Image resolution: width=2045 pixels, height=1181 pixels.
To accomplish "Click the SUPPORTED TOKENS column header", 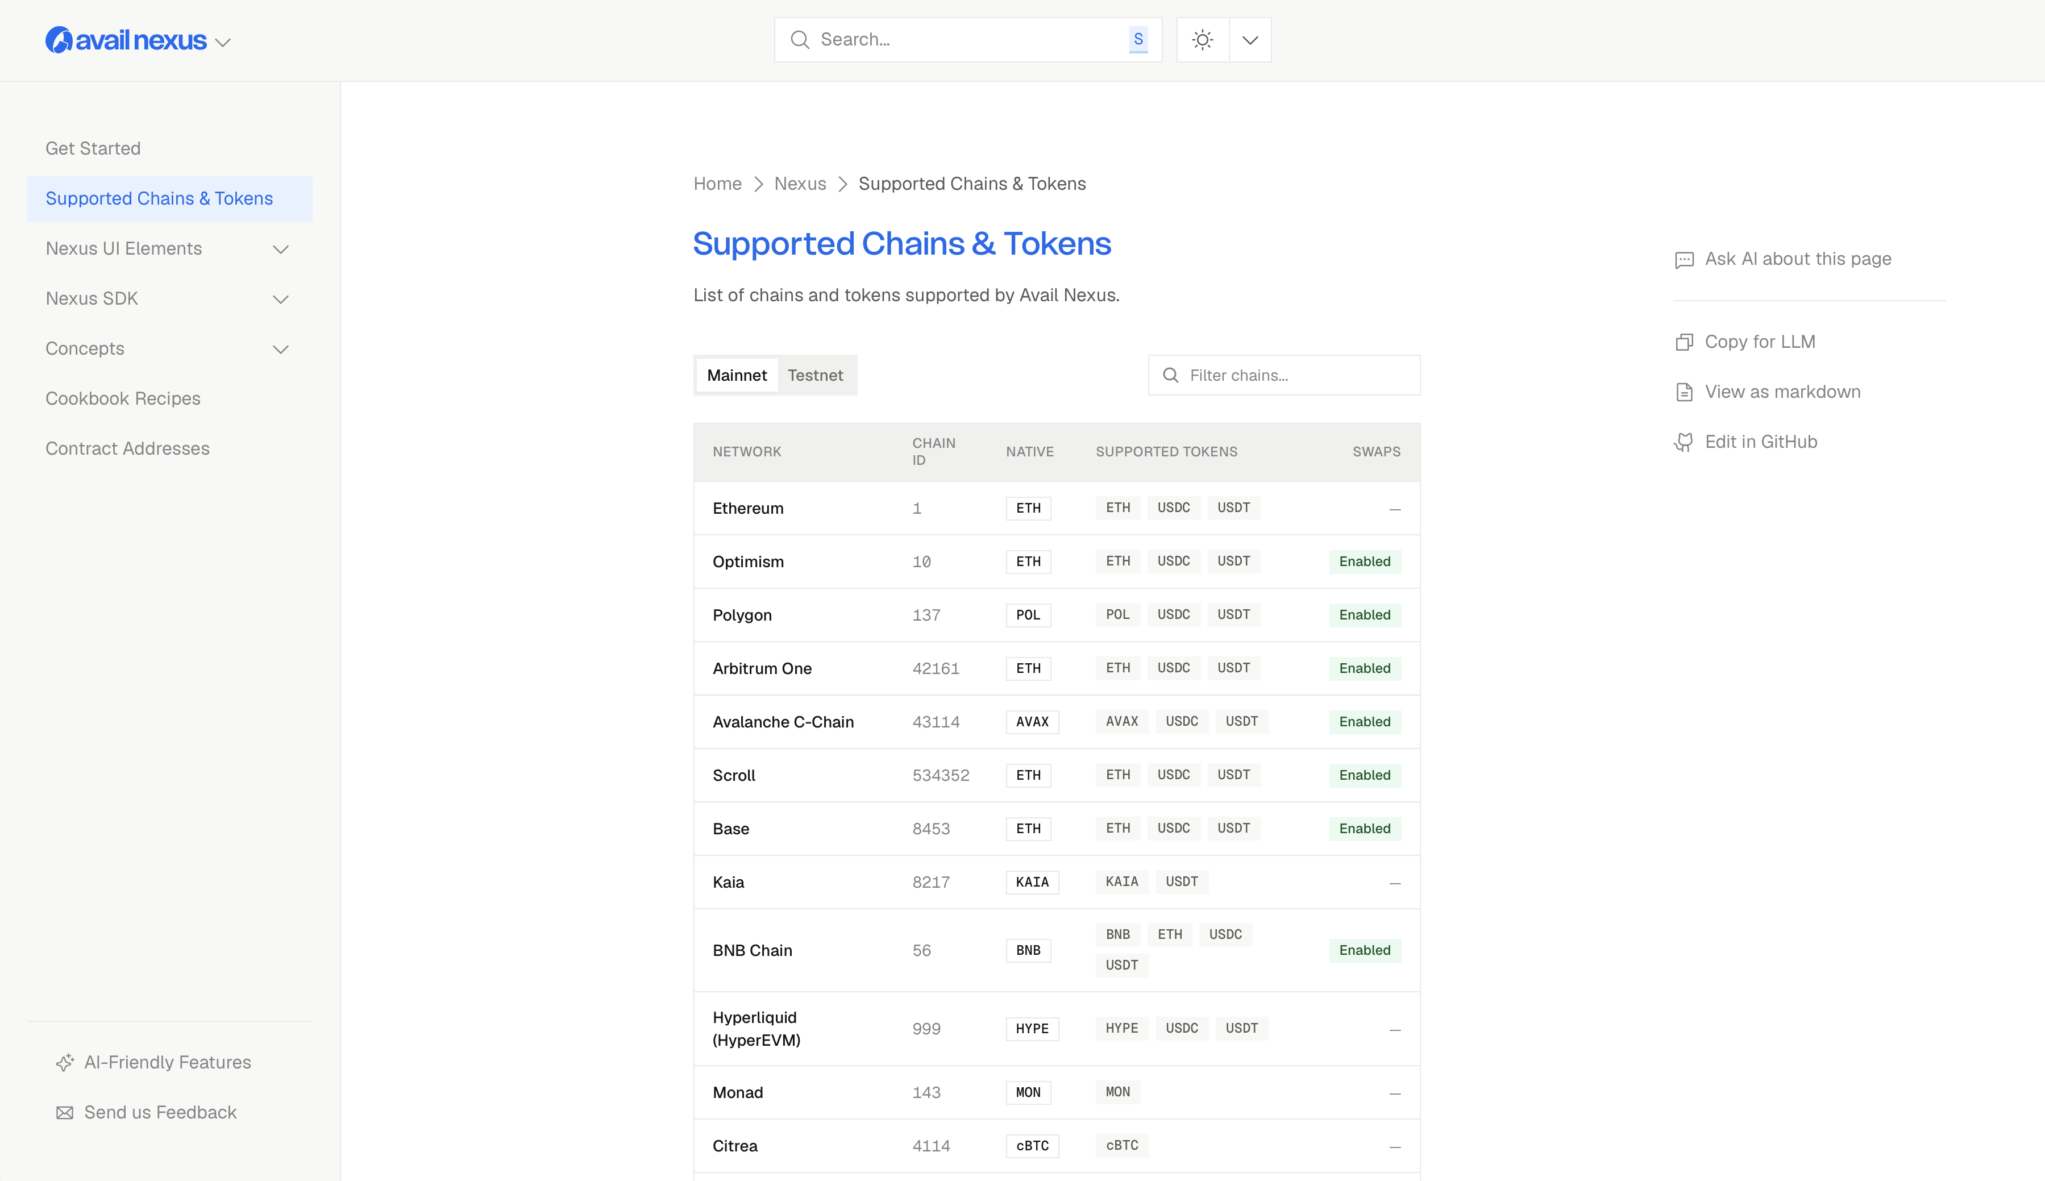I will point(1166,452).
